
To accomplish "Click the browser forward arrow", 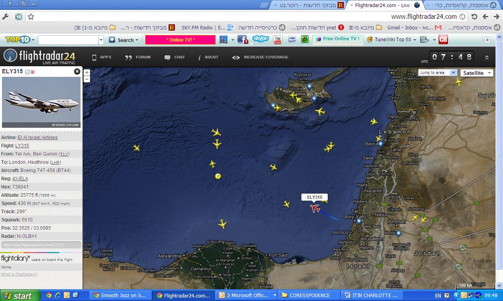I will (x=485, y=16).
